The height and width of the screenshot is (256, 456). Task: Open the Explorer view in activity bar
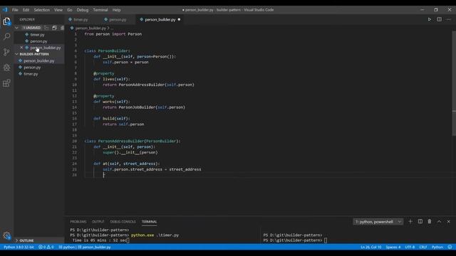pyautogui.click(x=6, y=21)
